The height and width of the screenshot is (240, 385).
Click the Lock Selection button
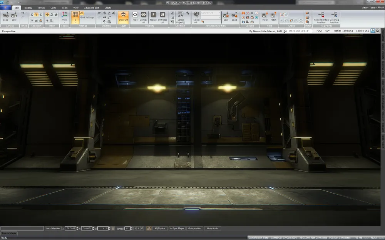click(x=53, y=228)
